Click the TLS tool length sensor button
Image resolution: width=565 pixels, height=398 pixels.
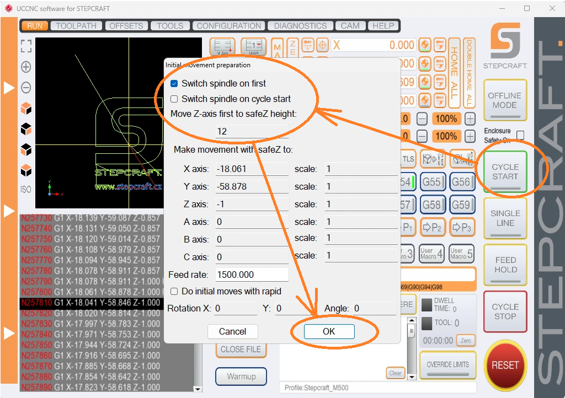[x=408, y=159]
